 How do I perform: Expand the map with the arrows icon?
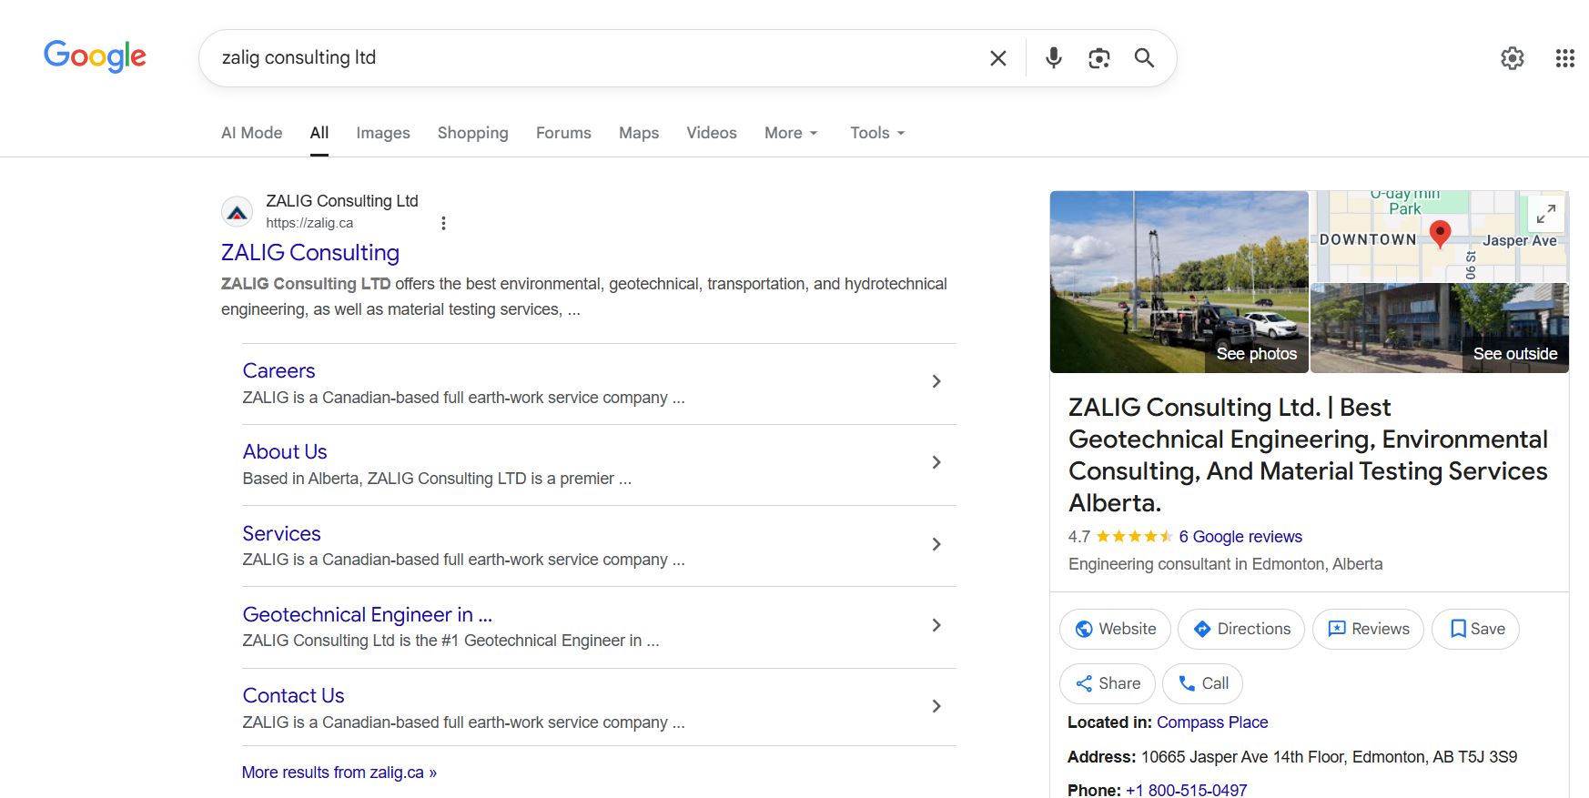pyautogui.click(x=1545, y=214)
